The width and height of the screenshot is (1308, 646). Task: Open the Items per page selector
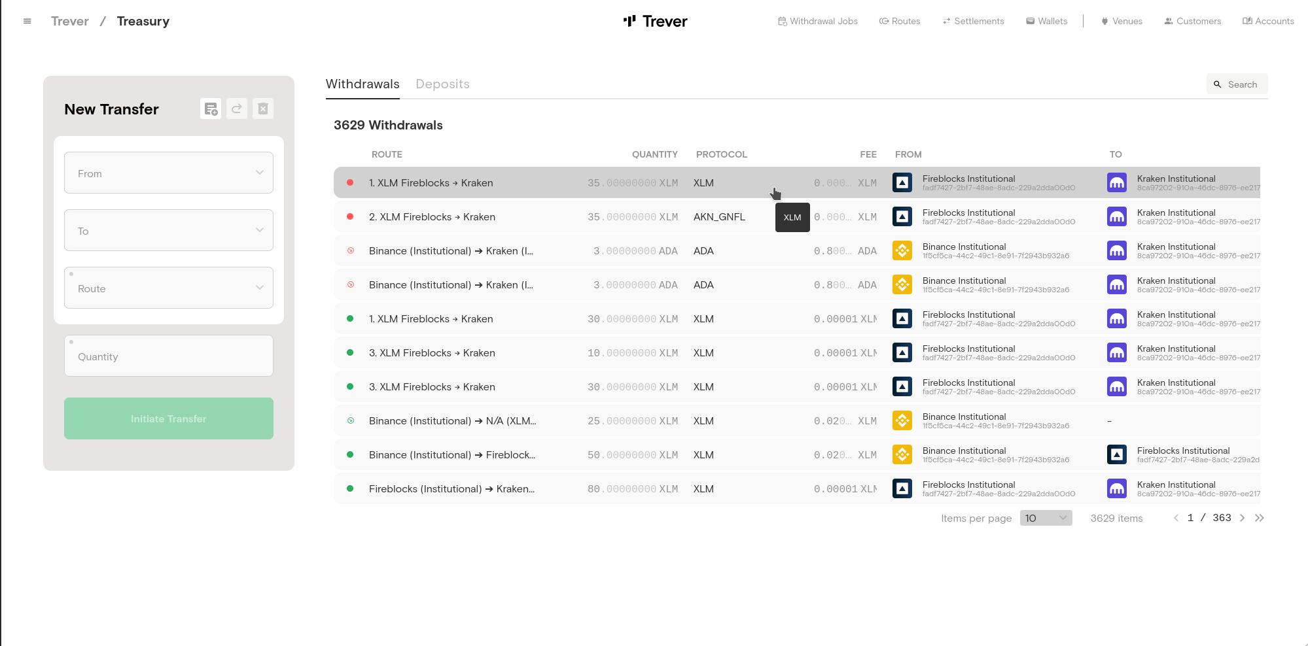click(1046, 518)
